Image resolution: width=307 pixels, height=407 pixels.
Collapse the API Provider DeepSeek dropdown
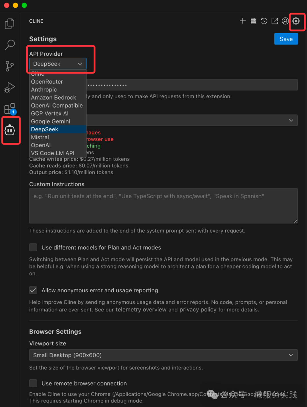pyautogui.click(x=58, y=64)
